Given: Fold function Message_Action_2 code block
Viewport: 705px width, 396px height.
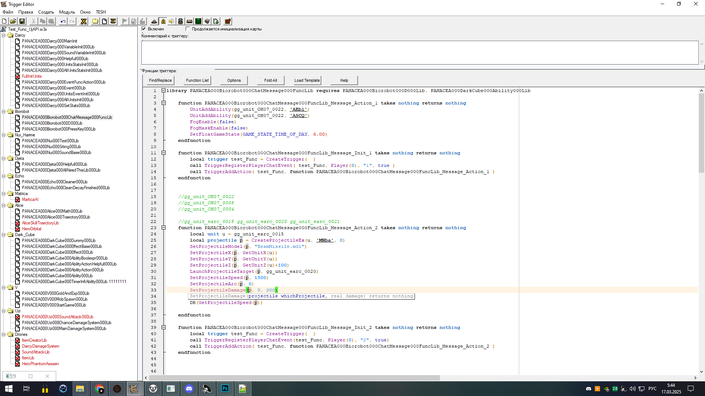Looking at the screenshot, I should [x=164, y=228].
